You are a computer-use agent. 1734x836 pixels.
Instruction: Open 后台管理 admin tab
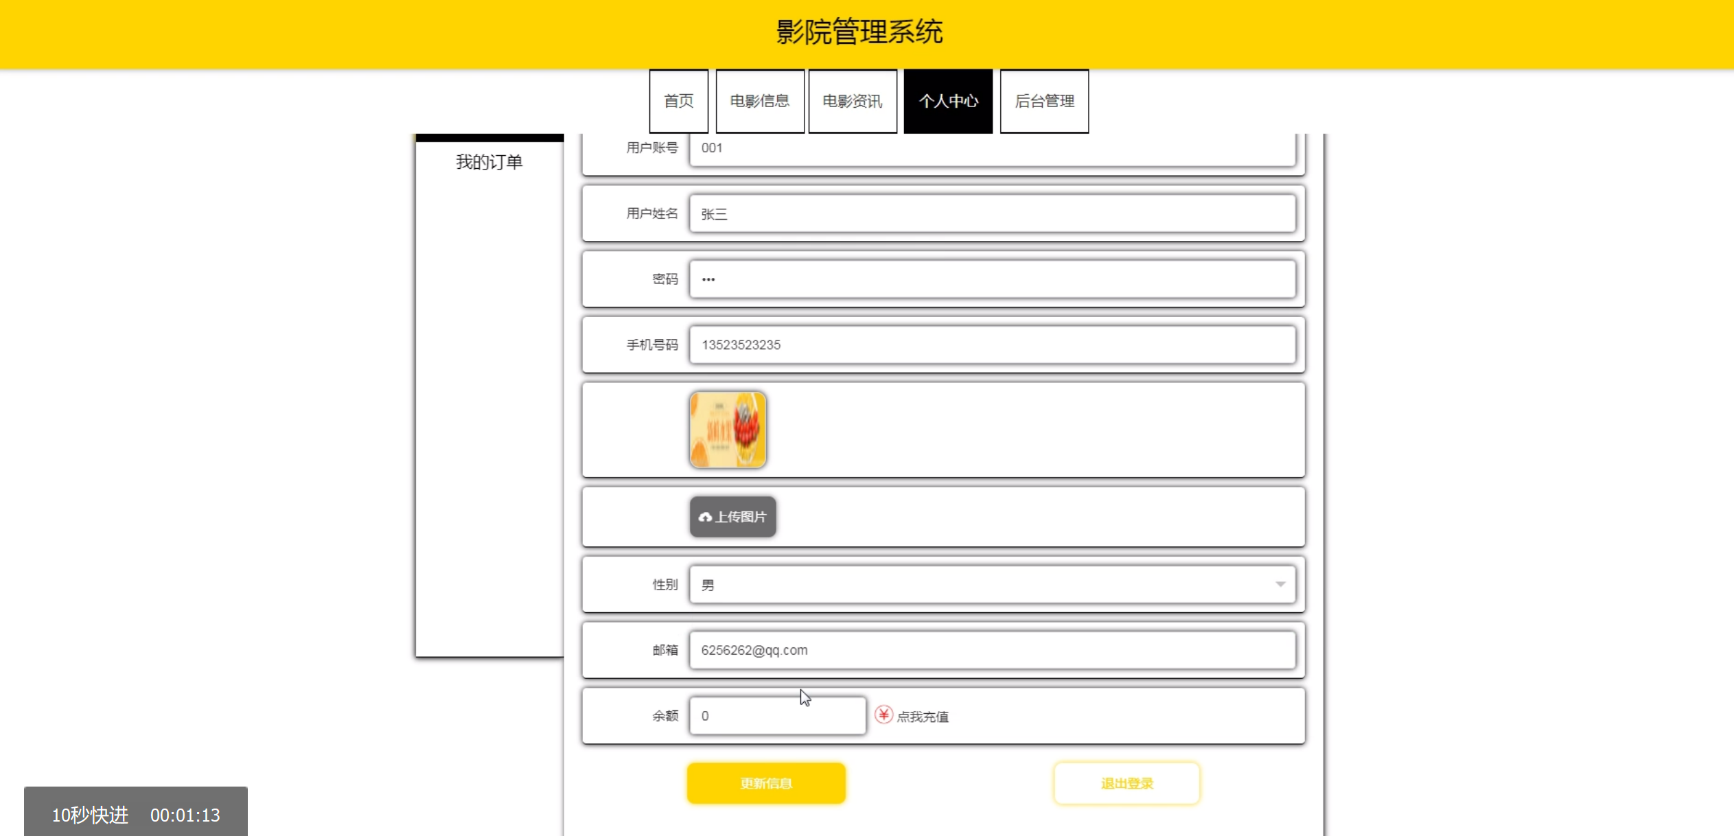tap(1043, 101)
